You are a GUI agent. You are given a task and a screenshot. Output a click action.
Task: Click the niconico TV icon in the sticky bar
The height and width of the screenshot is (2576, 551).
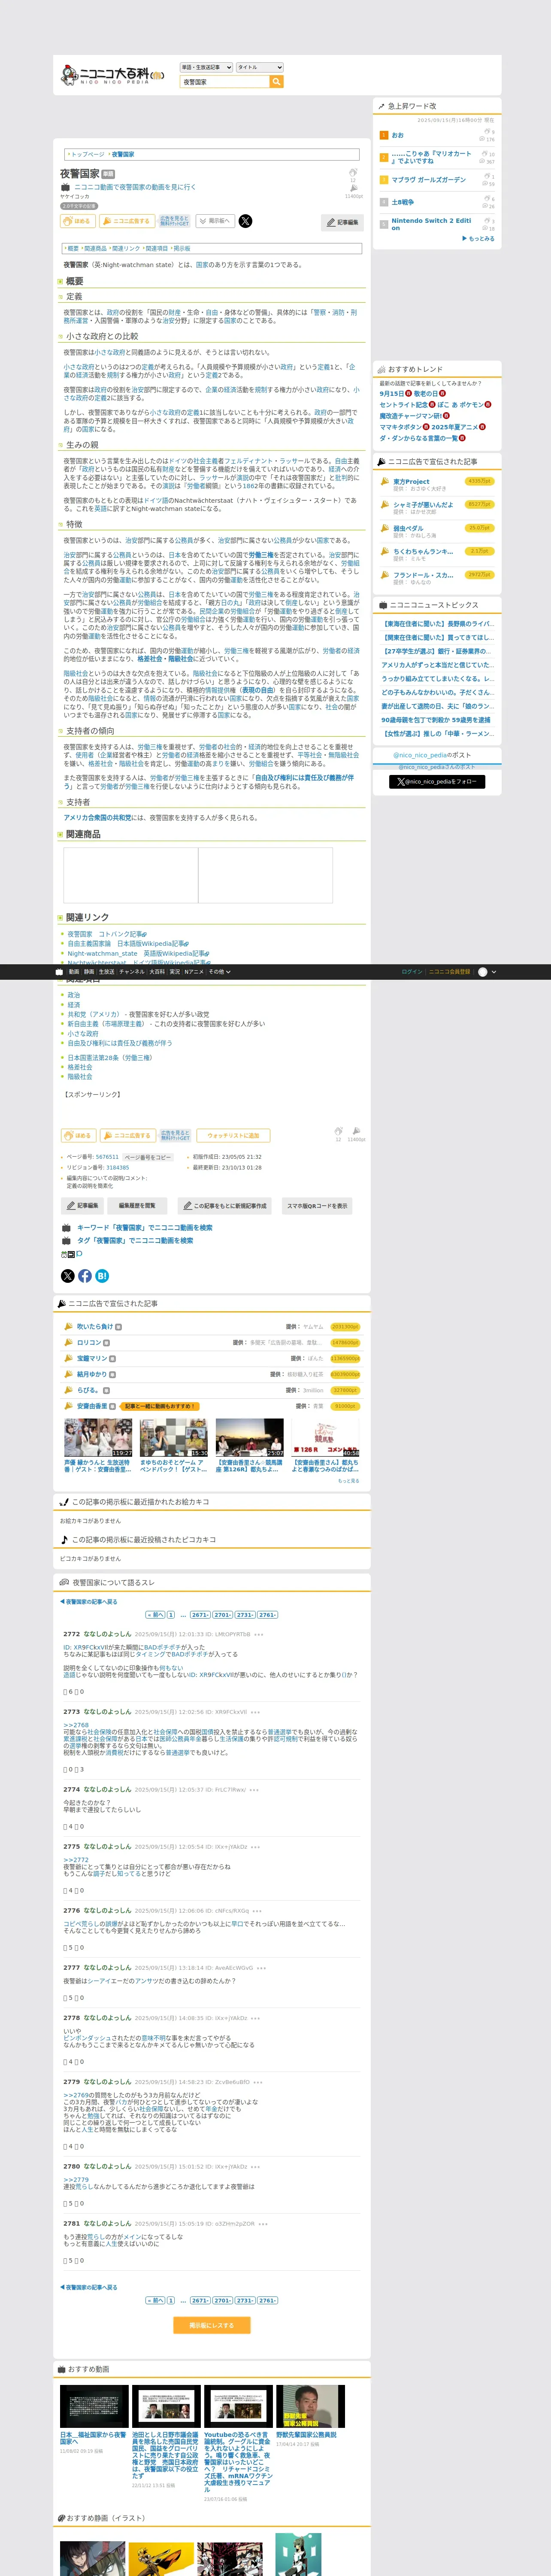pos(59,971)
